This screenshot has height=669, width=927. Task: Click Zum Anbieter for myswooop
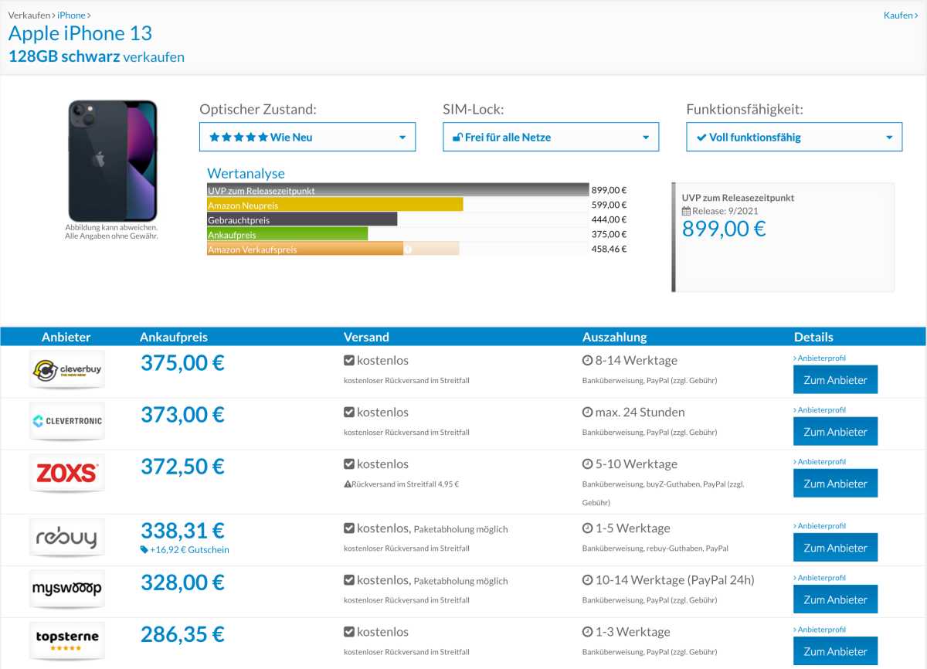click(836, 599)
